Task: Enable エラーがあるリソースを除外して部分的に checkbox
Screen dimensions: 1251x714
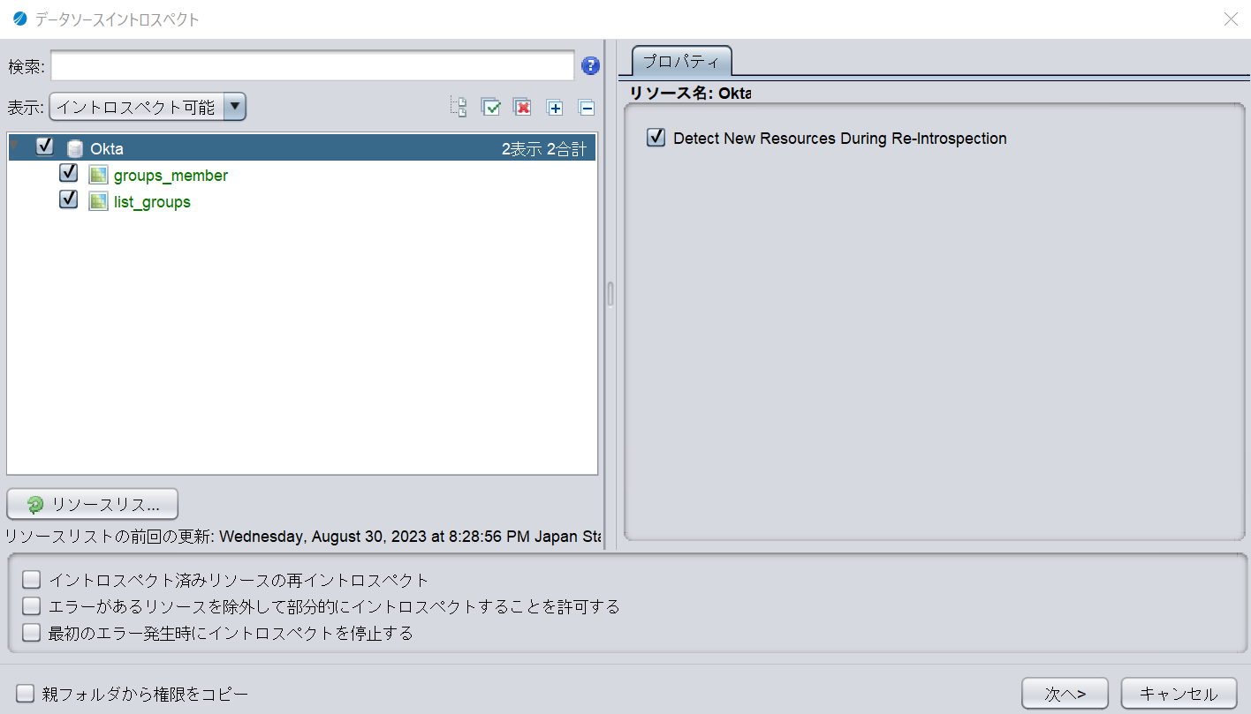Action: click(32, 606)
